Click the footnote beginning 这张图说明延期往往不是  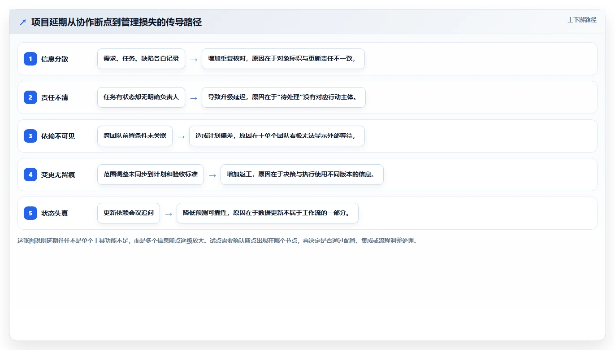(x=217, y=241)
